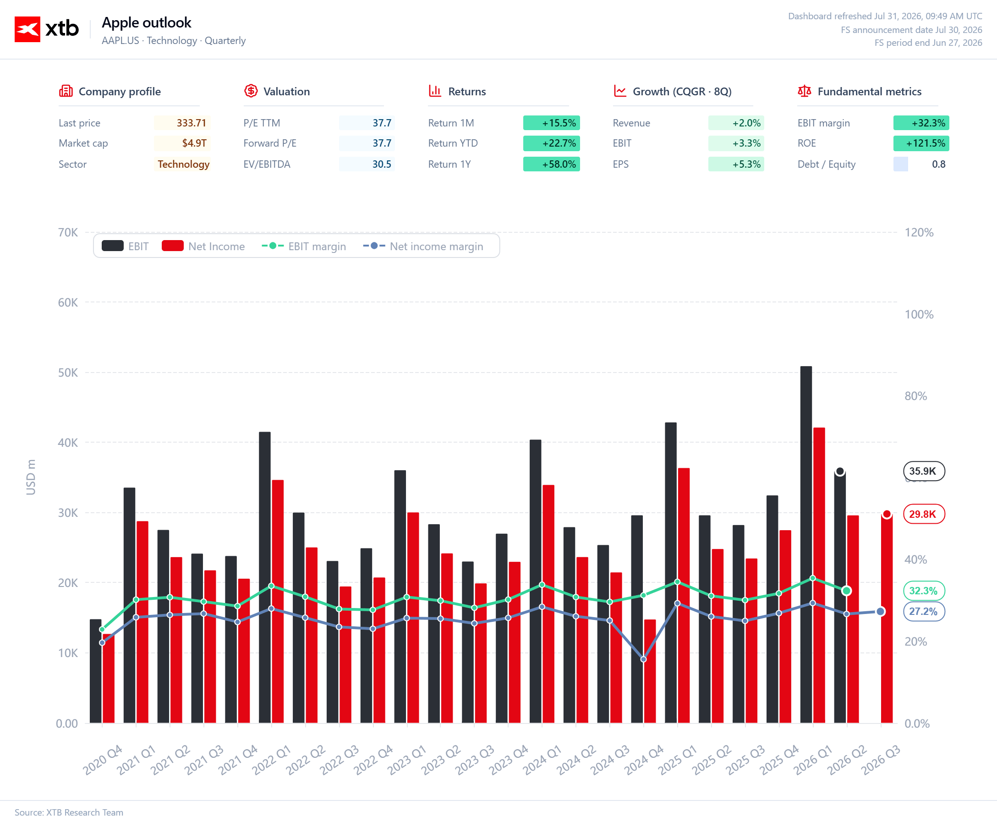Screen dimensions: 997x822
Task: Click the Forward P/E value 37.7
Action: coord(382,143)
